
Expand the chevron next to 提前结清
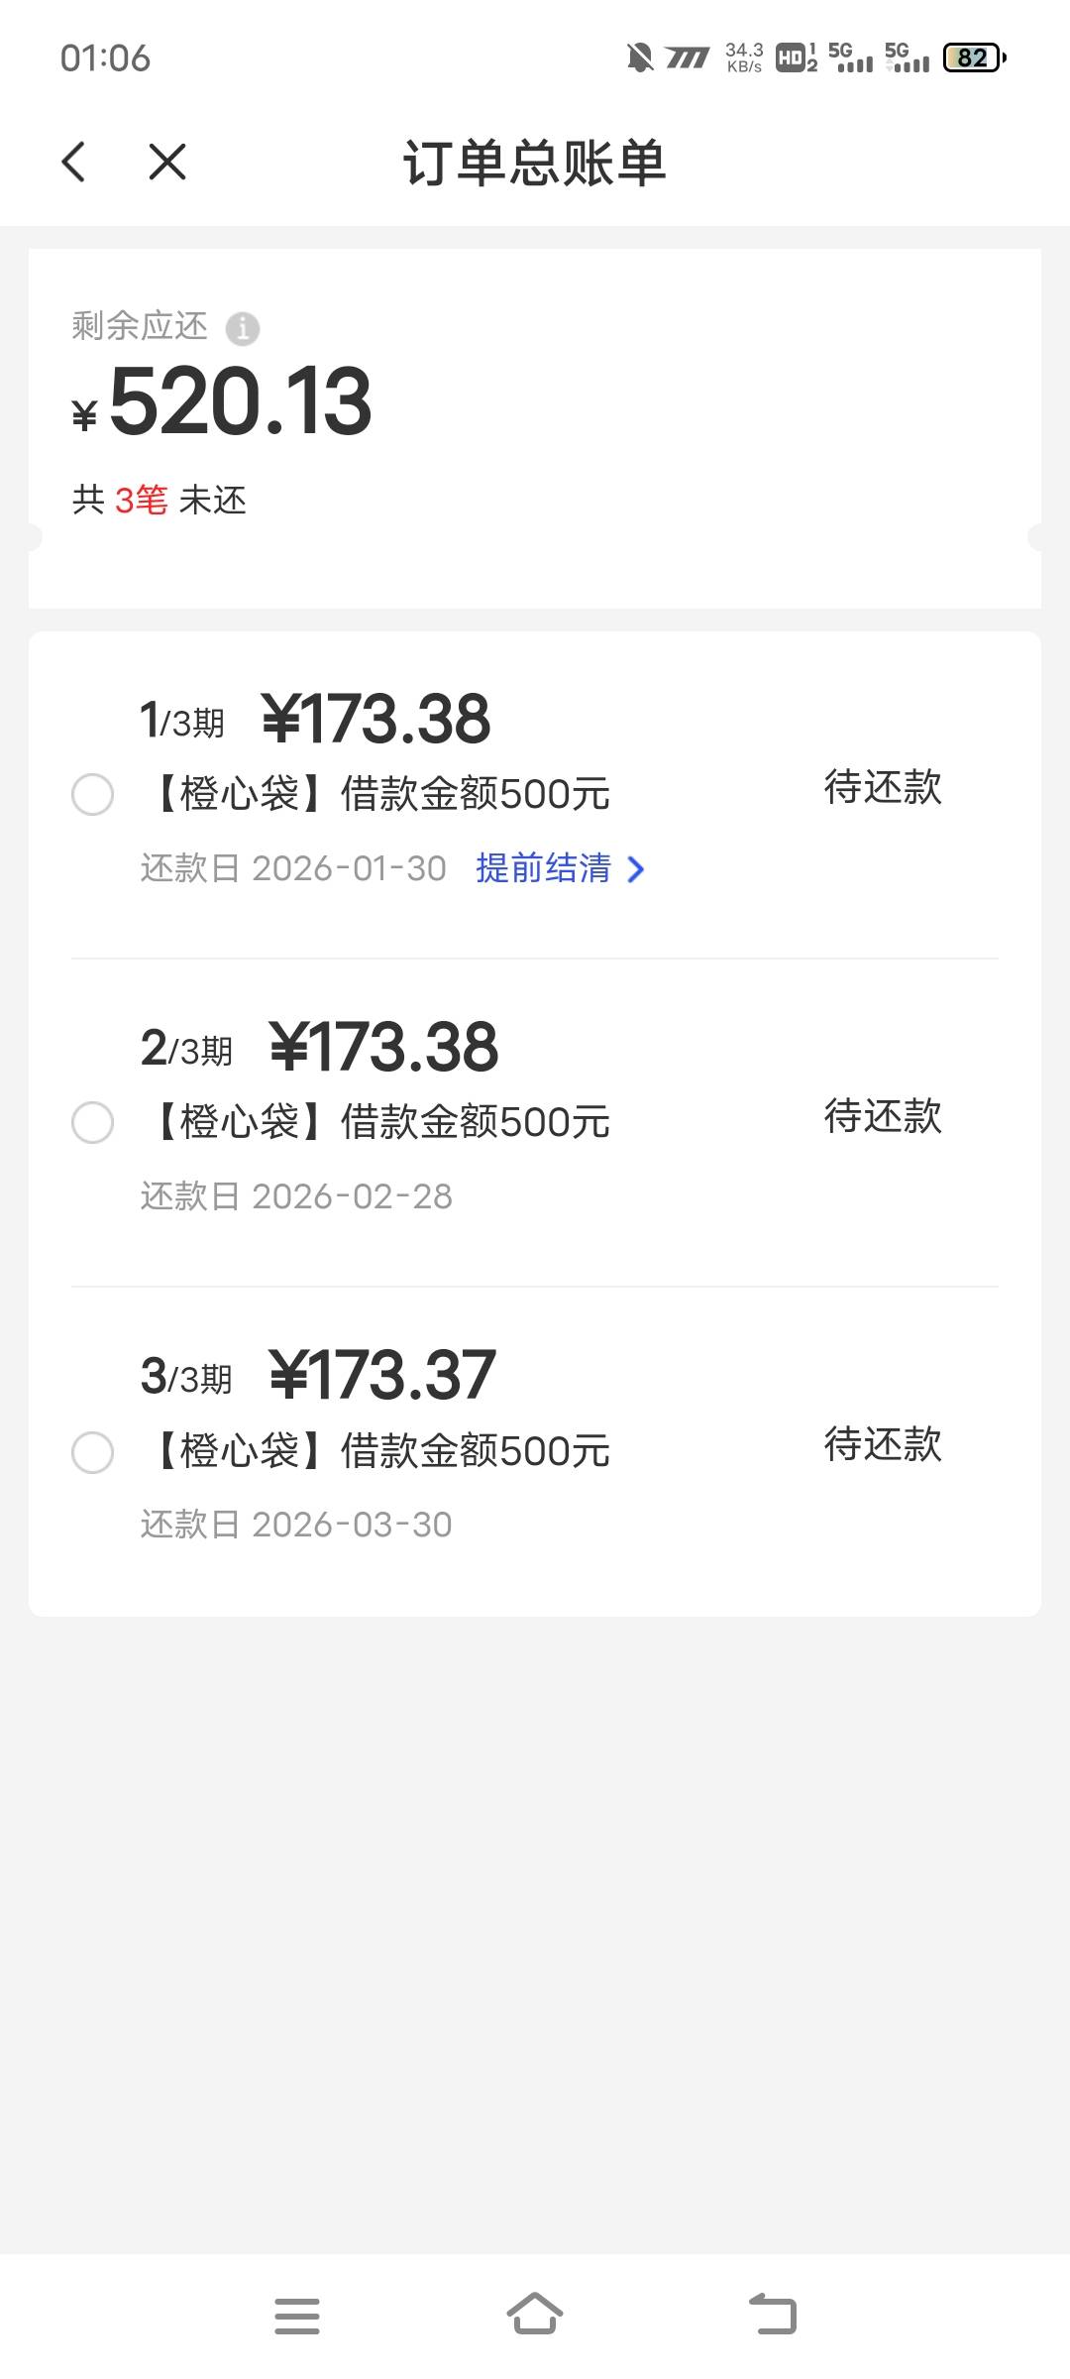click(636, 869)
